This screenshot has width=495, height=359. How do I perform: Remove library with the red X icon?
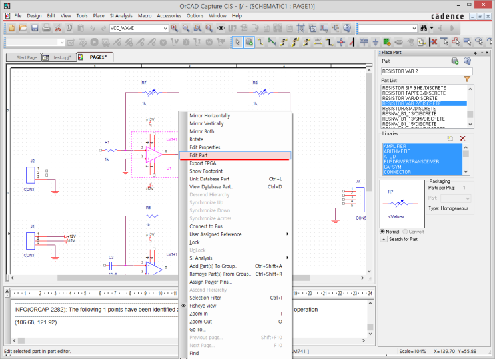point(462,139)
